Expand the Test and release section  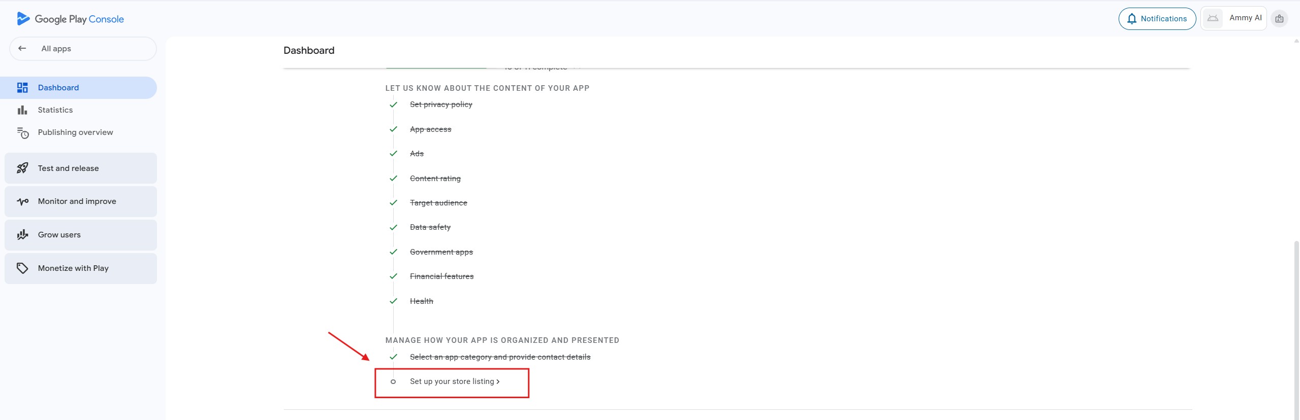pyautogui.click(x=81, y=168)
